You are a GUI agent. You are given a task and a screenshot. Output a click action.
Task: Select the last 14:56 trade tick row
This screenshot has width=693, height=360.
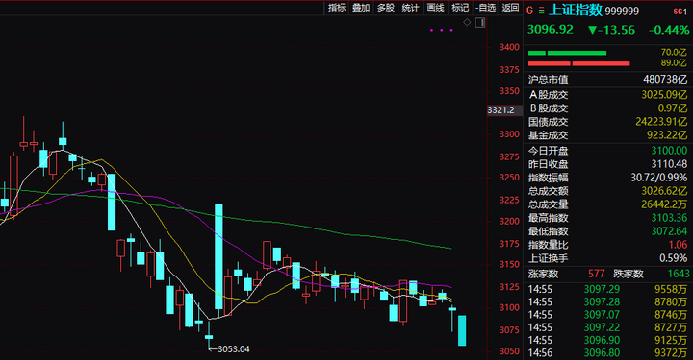(x=608, y=353)
